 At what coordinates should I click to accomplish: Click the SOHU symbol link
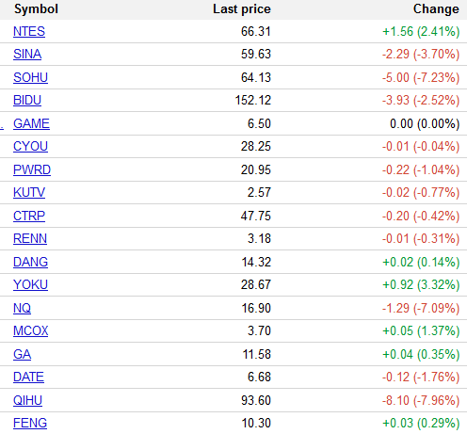coord(30,77)
